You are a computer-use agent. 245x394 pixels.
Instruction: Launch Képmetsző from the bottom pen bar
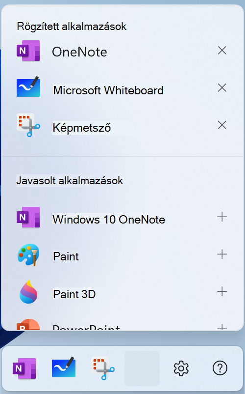tap(103, 368)
